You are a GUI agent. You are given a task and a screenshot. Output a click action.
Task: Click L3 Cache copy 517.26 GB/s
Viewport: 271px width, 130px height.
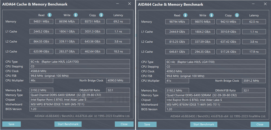click(228, 52)
